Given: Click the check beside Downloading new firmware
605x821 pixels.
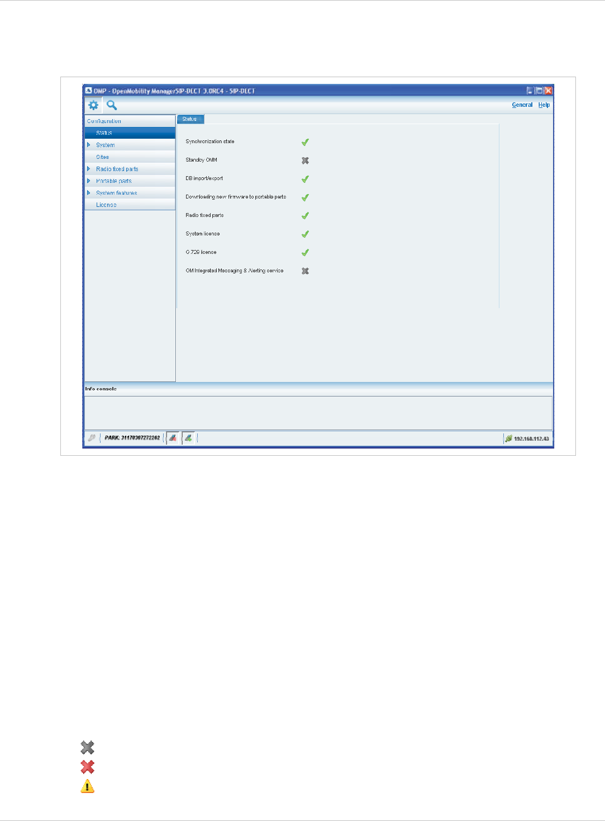Looking at the screenshot, I should (x=305, y=197).
